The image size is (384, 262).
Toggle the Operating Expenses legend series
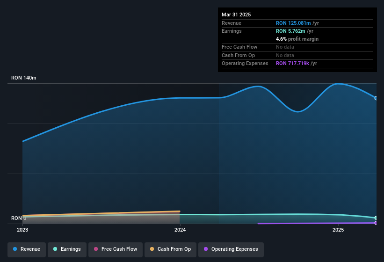point(231,249)
